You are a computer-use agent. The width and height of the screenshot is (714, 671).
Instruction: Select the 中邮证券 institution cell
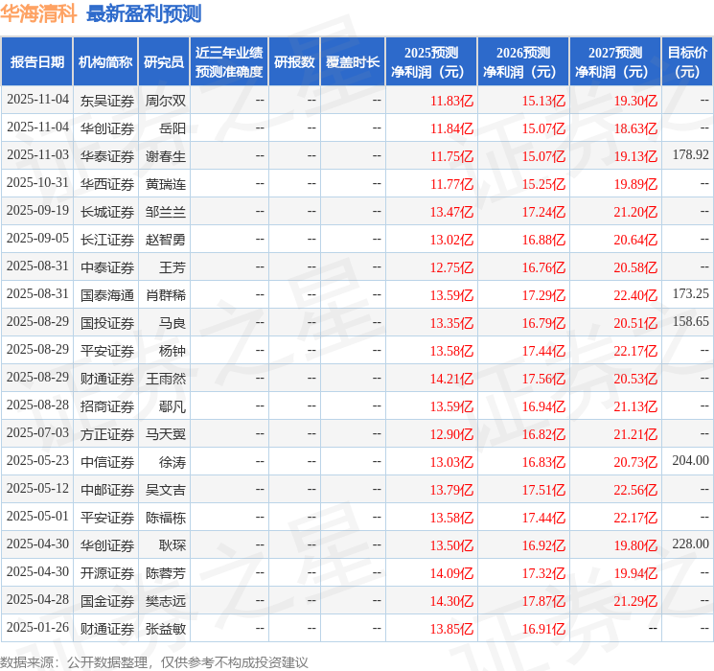point(107,490)
